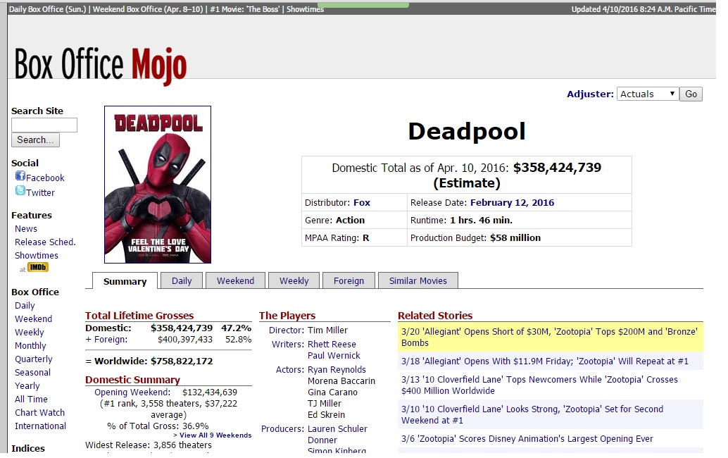The image size is (728, 458).
Task: Open Weekend in Box Office sidebar
Action: pyautogui.click(x=33, y=319)
